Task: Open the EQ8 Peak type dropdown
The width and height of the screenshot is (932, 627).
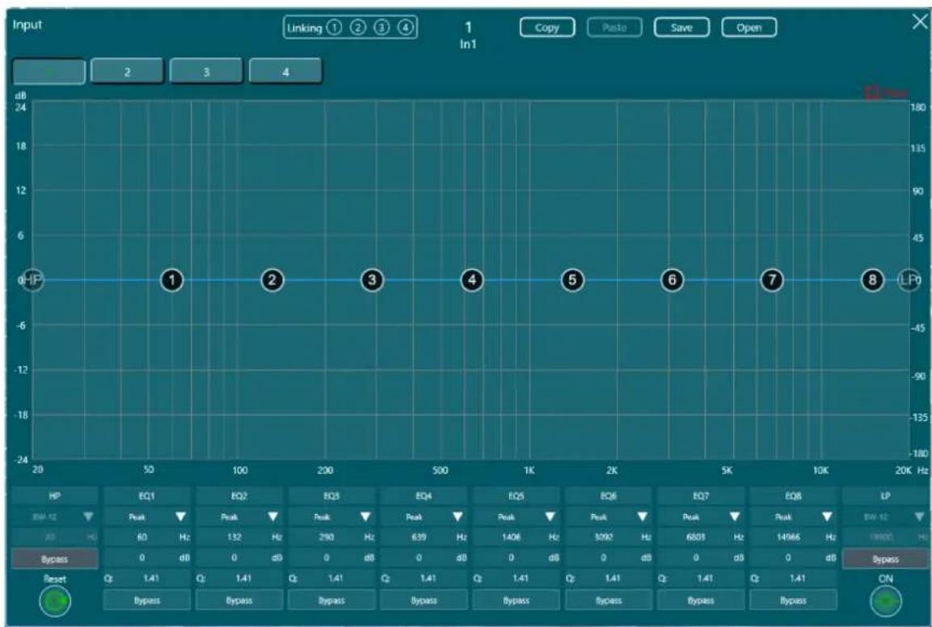Action: pyautogui.click(x=793, y=517)
